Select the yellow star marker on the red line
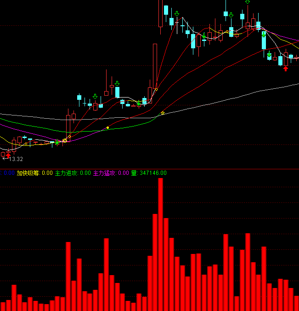The height and width of the screenshot is (311, 299). coord(162,113)
